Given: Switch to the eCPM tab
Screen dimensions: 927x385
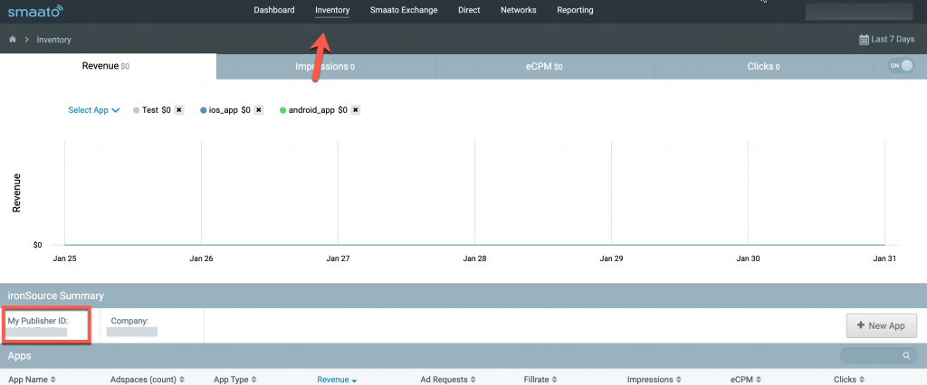Looking at the screenshot, I should click(x=545, y=67).
